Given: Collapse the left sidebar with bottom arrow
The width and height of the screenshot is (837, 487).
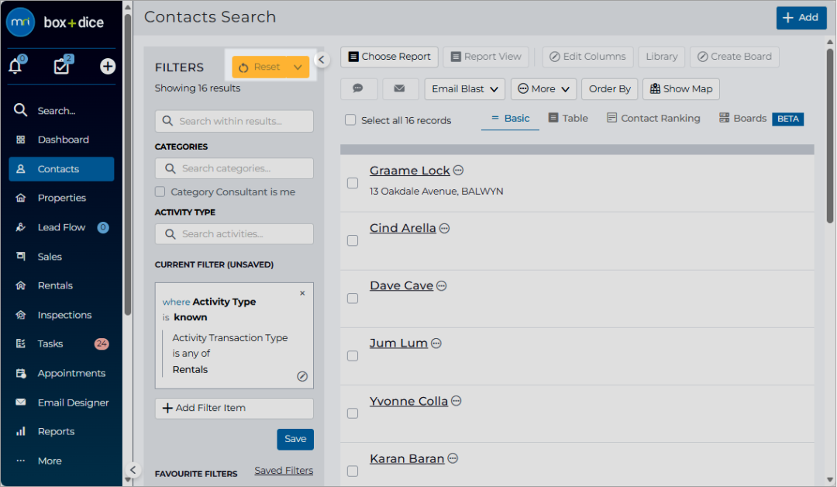Looking at the screenshot, I should point(133,470).
